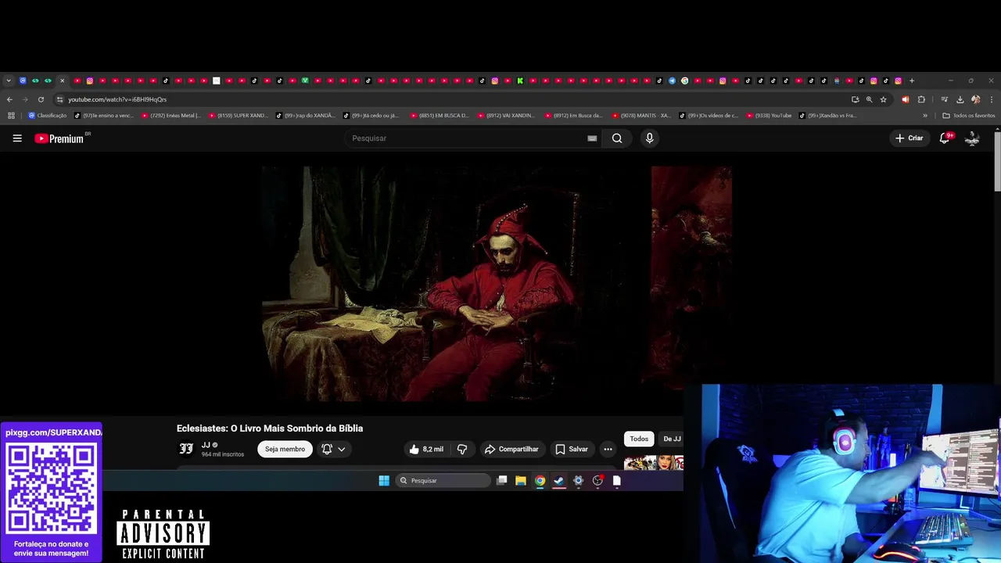Open more actions three-dot menu under video

608,449
